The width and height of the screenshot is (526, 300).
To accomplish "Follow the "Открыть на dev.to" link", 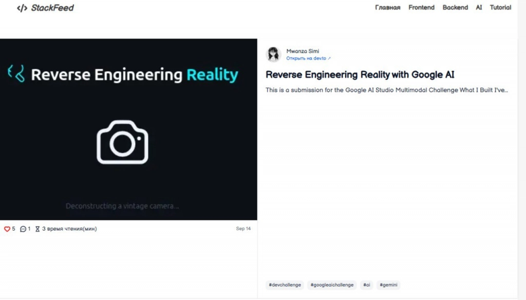I will click(308, 59).
